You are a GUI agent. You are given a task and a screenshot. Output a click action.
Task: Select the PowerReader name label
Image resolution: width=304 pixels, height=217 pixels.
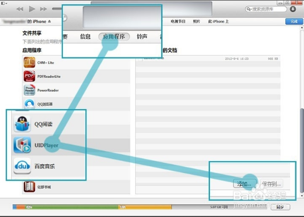[48, 90]
